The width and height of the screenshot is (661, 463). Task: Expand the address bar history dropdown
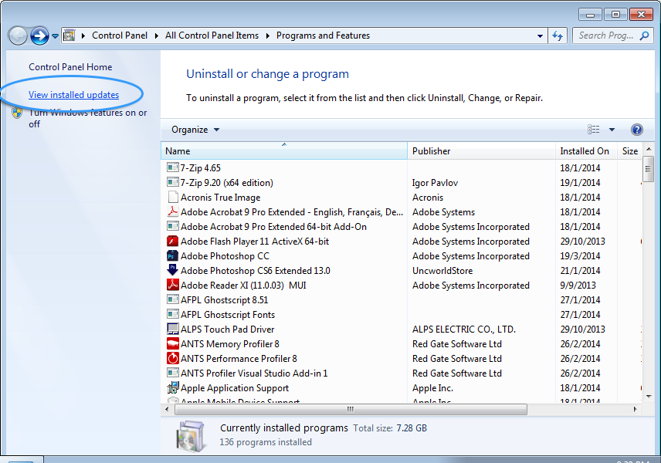click(540, 36)
